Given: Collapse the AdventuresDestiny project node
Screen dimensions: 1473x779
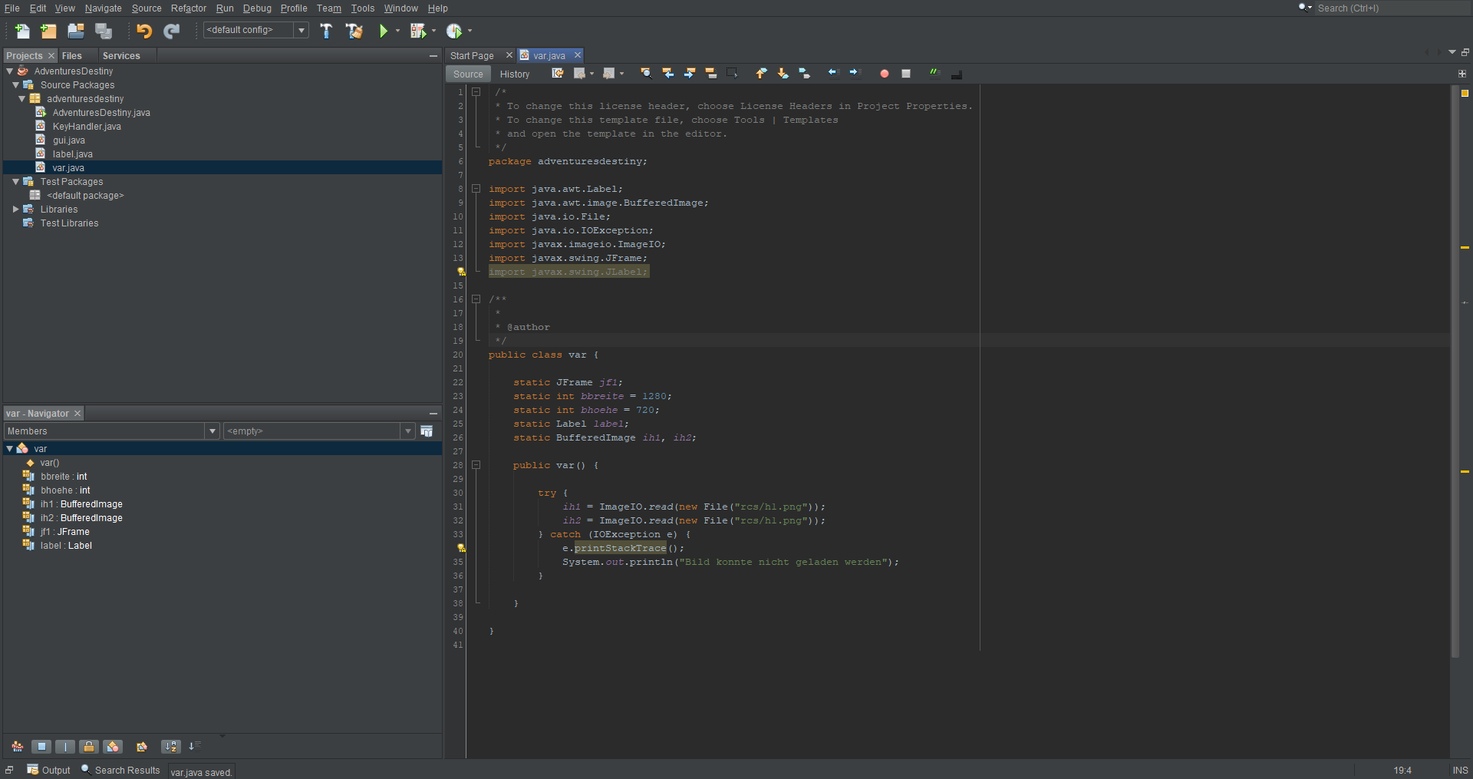Looking at the screenshot, I should [x=10, y=71].
